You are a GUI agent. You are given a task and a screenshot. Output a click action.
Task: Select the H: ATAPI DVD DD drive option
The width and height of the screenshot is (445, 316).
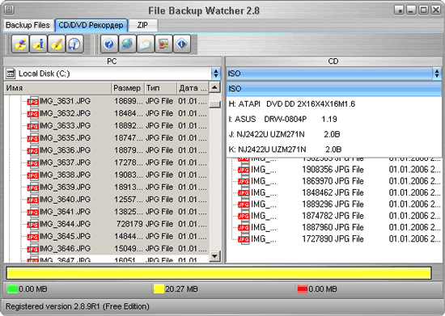334,104
